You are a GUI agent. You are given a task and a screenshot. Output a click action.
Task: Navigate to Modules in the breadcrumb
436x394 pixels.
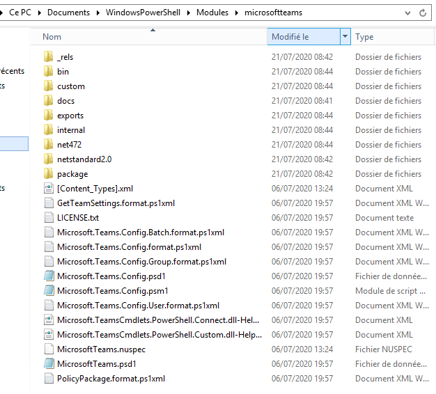click(x=212, y=13)
